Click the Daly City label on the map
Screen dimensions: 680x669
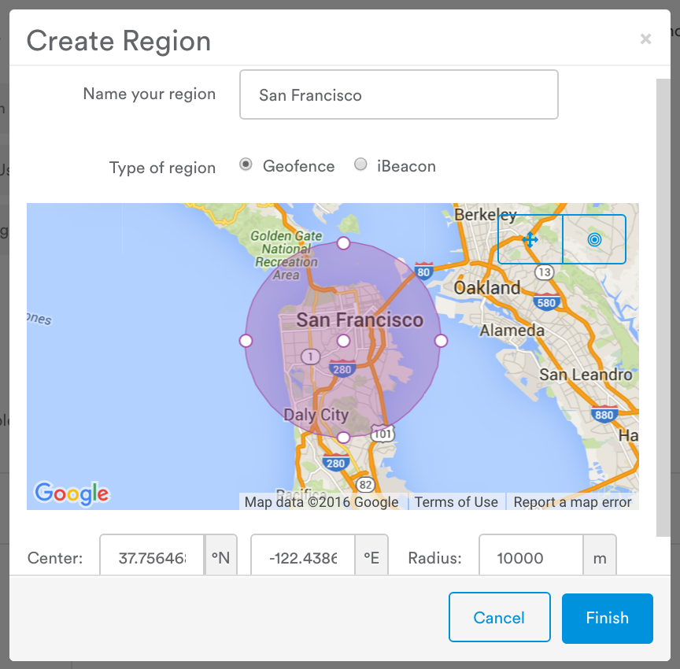[316, 415]
